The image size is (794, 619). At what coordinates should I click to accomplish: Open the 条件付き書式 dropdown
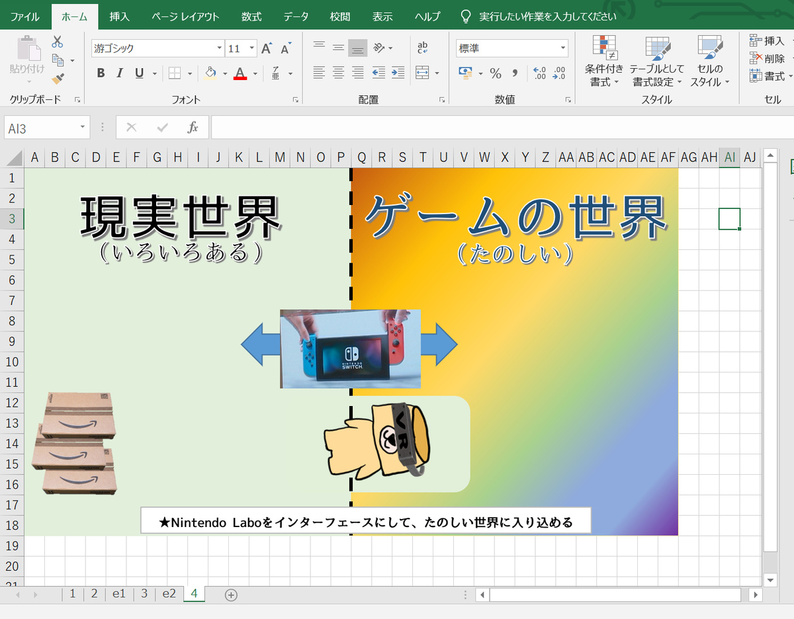603,62
